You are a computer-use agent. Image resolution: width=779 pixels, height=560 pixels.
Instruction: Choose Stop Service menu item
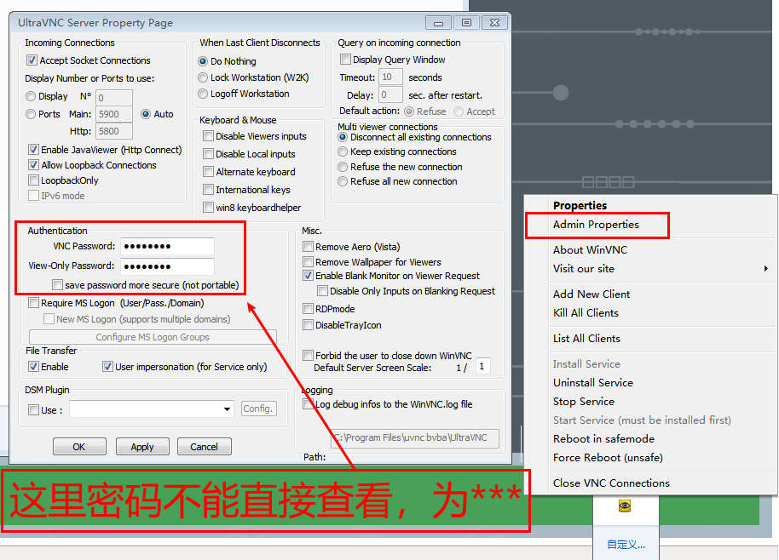click(584, 401)
